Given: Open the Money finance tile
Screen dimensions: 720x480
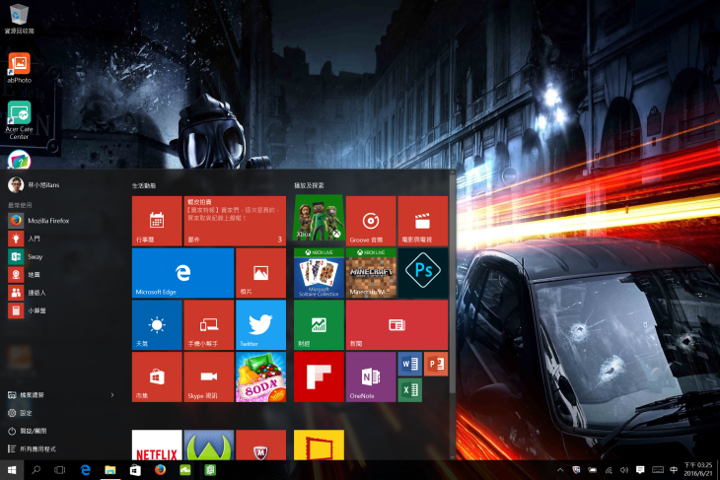Looking at the screenshot, I should click(x=319, y=325).
